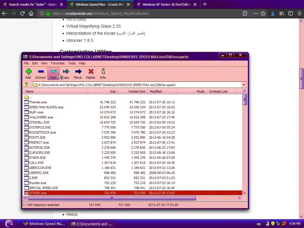Screen dimensions: 304x228
Task: Toggle Firefox sidebar icon
Action: point(290,13)
